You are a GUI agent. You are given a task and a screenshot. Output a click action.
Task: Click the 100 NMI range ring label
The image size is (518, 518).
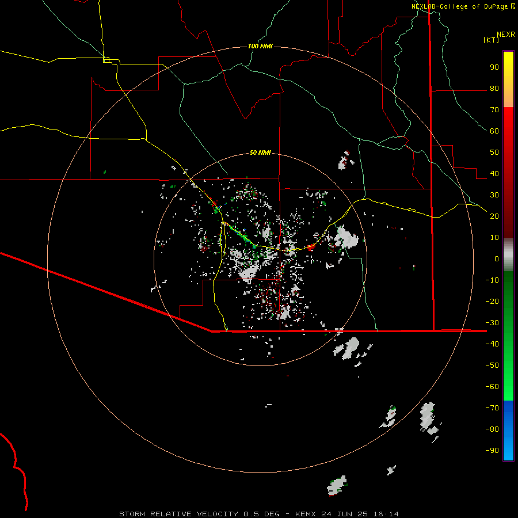(x=260, y=46)
